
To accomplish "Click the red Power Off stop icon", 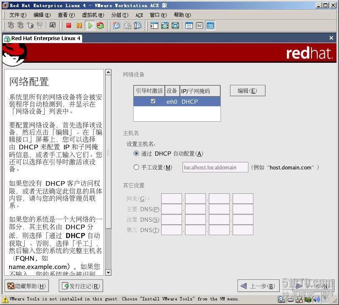I will pyautogui.click(x=69, y=26).
